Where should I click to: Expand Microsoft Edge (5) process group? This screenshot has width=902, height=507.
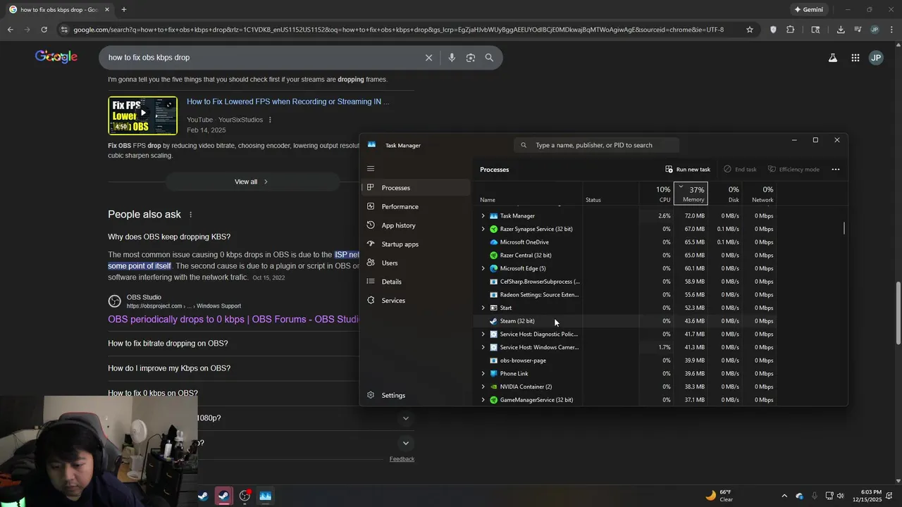click(483, 268)
